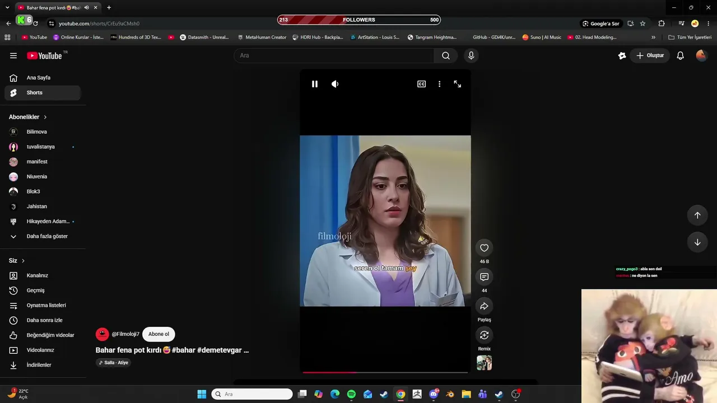Click the Oluştur create button
Image resolution: width=717 pixels, height=403 pixels.
point(650,55)
